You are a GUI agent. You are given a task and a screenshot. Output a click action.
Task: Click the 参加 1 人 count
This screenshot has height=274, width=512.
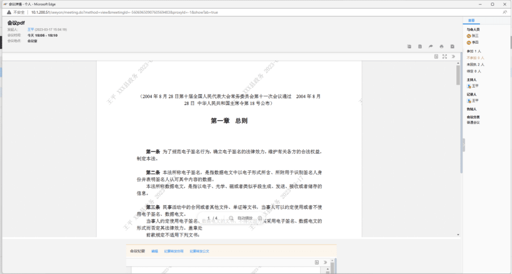(474, 51)
